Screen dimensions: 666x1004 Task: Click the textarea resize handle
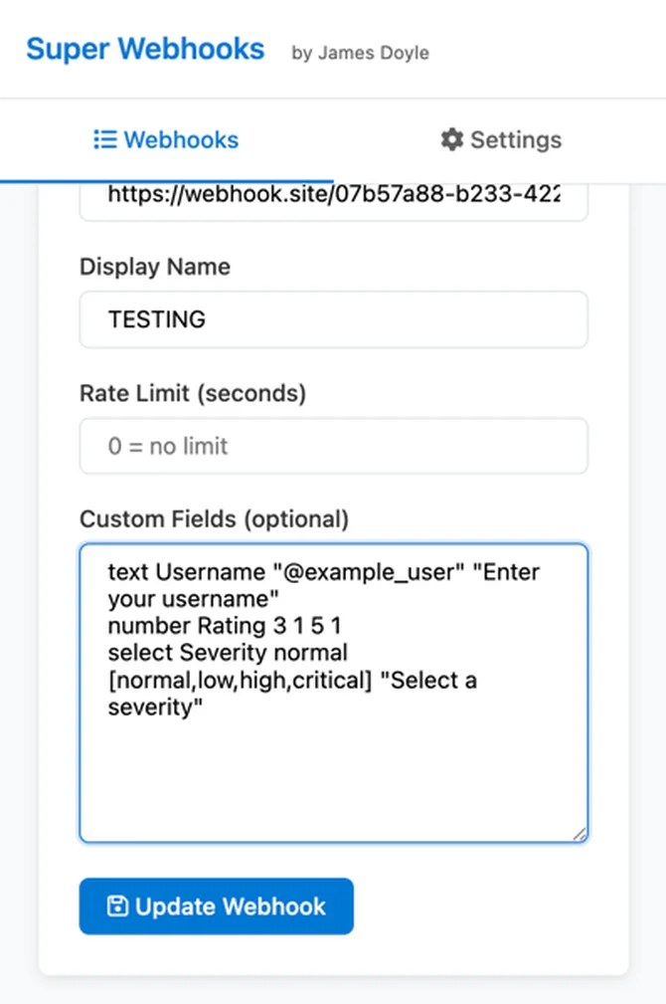point(580,832)
